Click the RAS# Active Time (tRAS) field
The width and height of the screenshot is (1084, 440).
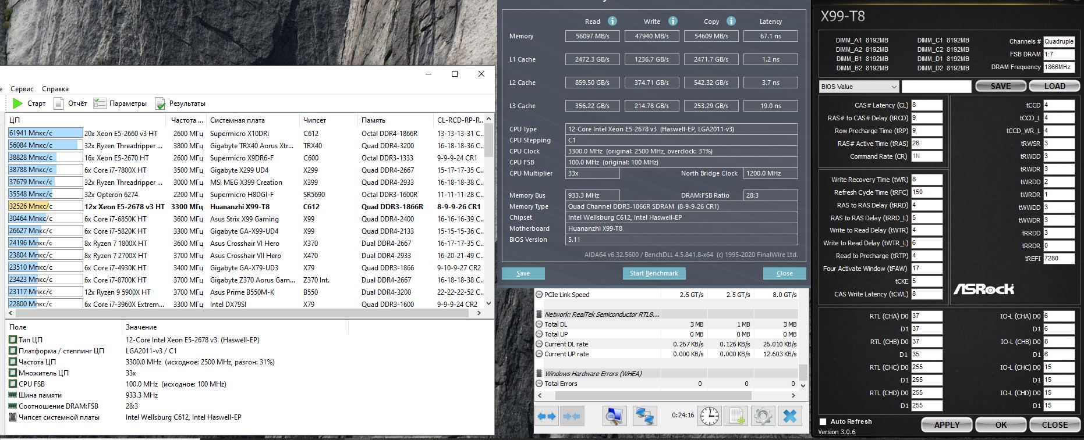pyautogui.click(x=927, y=144)
